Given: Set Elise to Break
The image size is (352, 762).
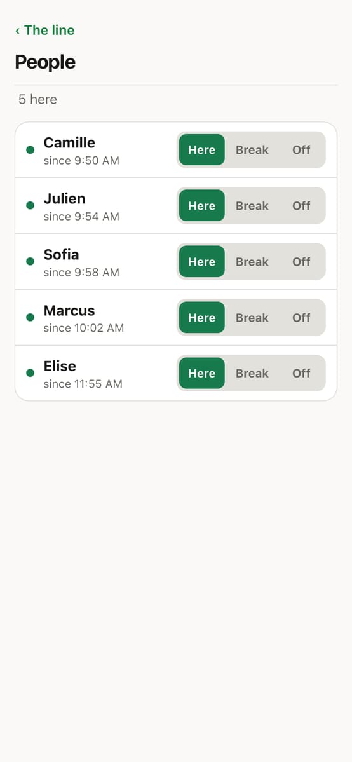Looking at the screenshot, I should click(252, 373).
